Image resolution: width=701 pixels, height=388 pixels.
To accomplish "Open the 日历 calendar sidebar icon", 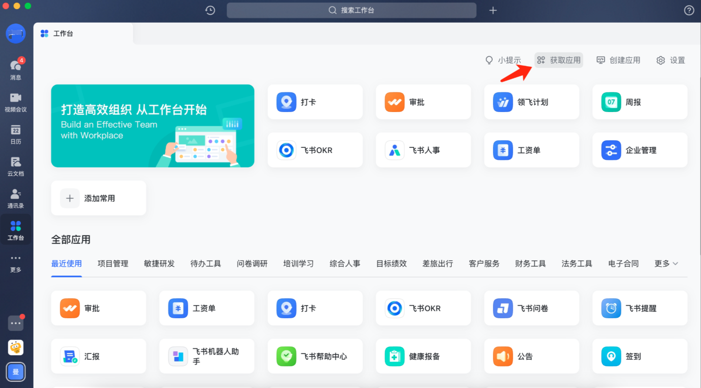I will (x=16, y=134).
